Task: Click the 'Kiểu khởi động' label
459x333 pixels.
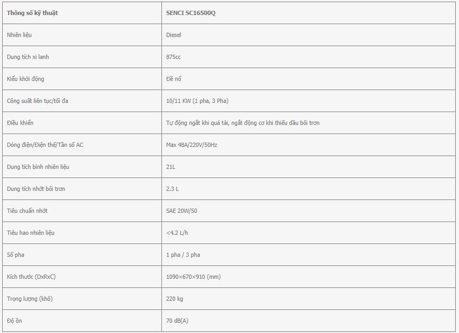Action: pos(25,79)
